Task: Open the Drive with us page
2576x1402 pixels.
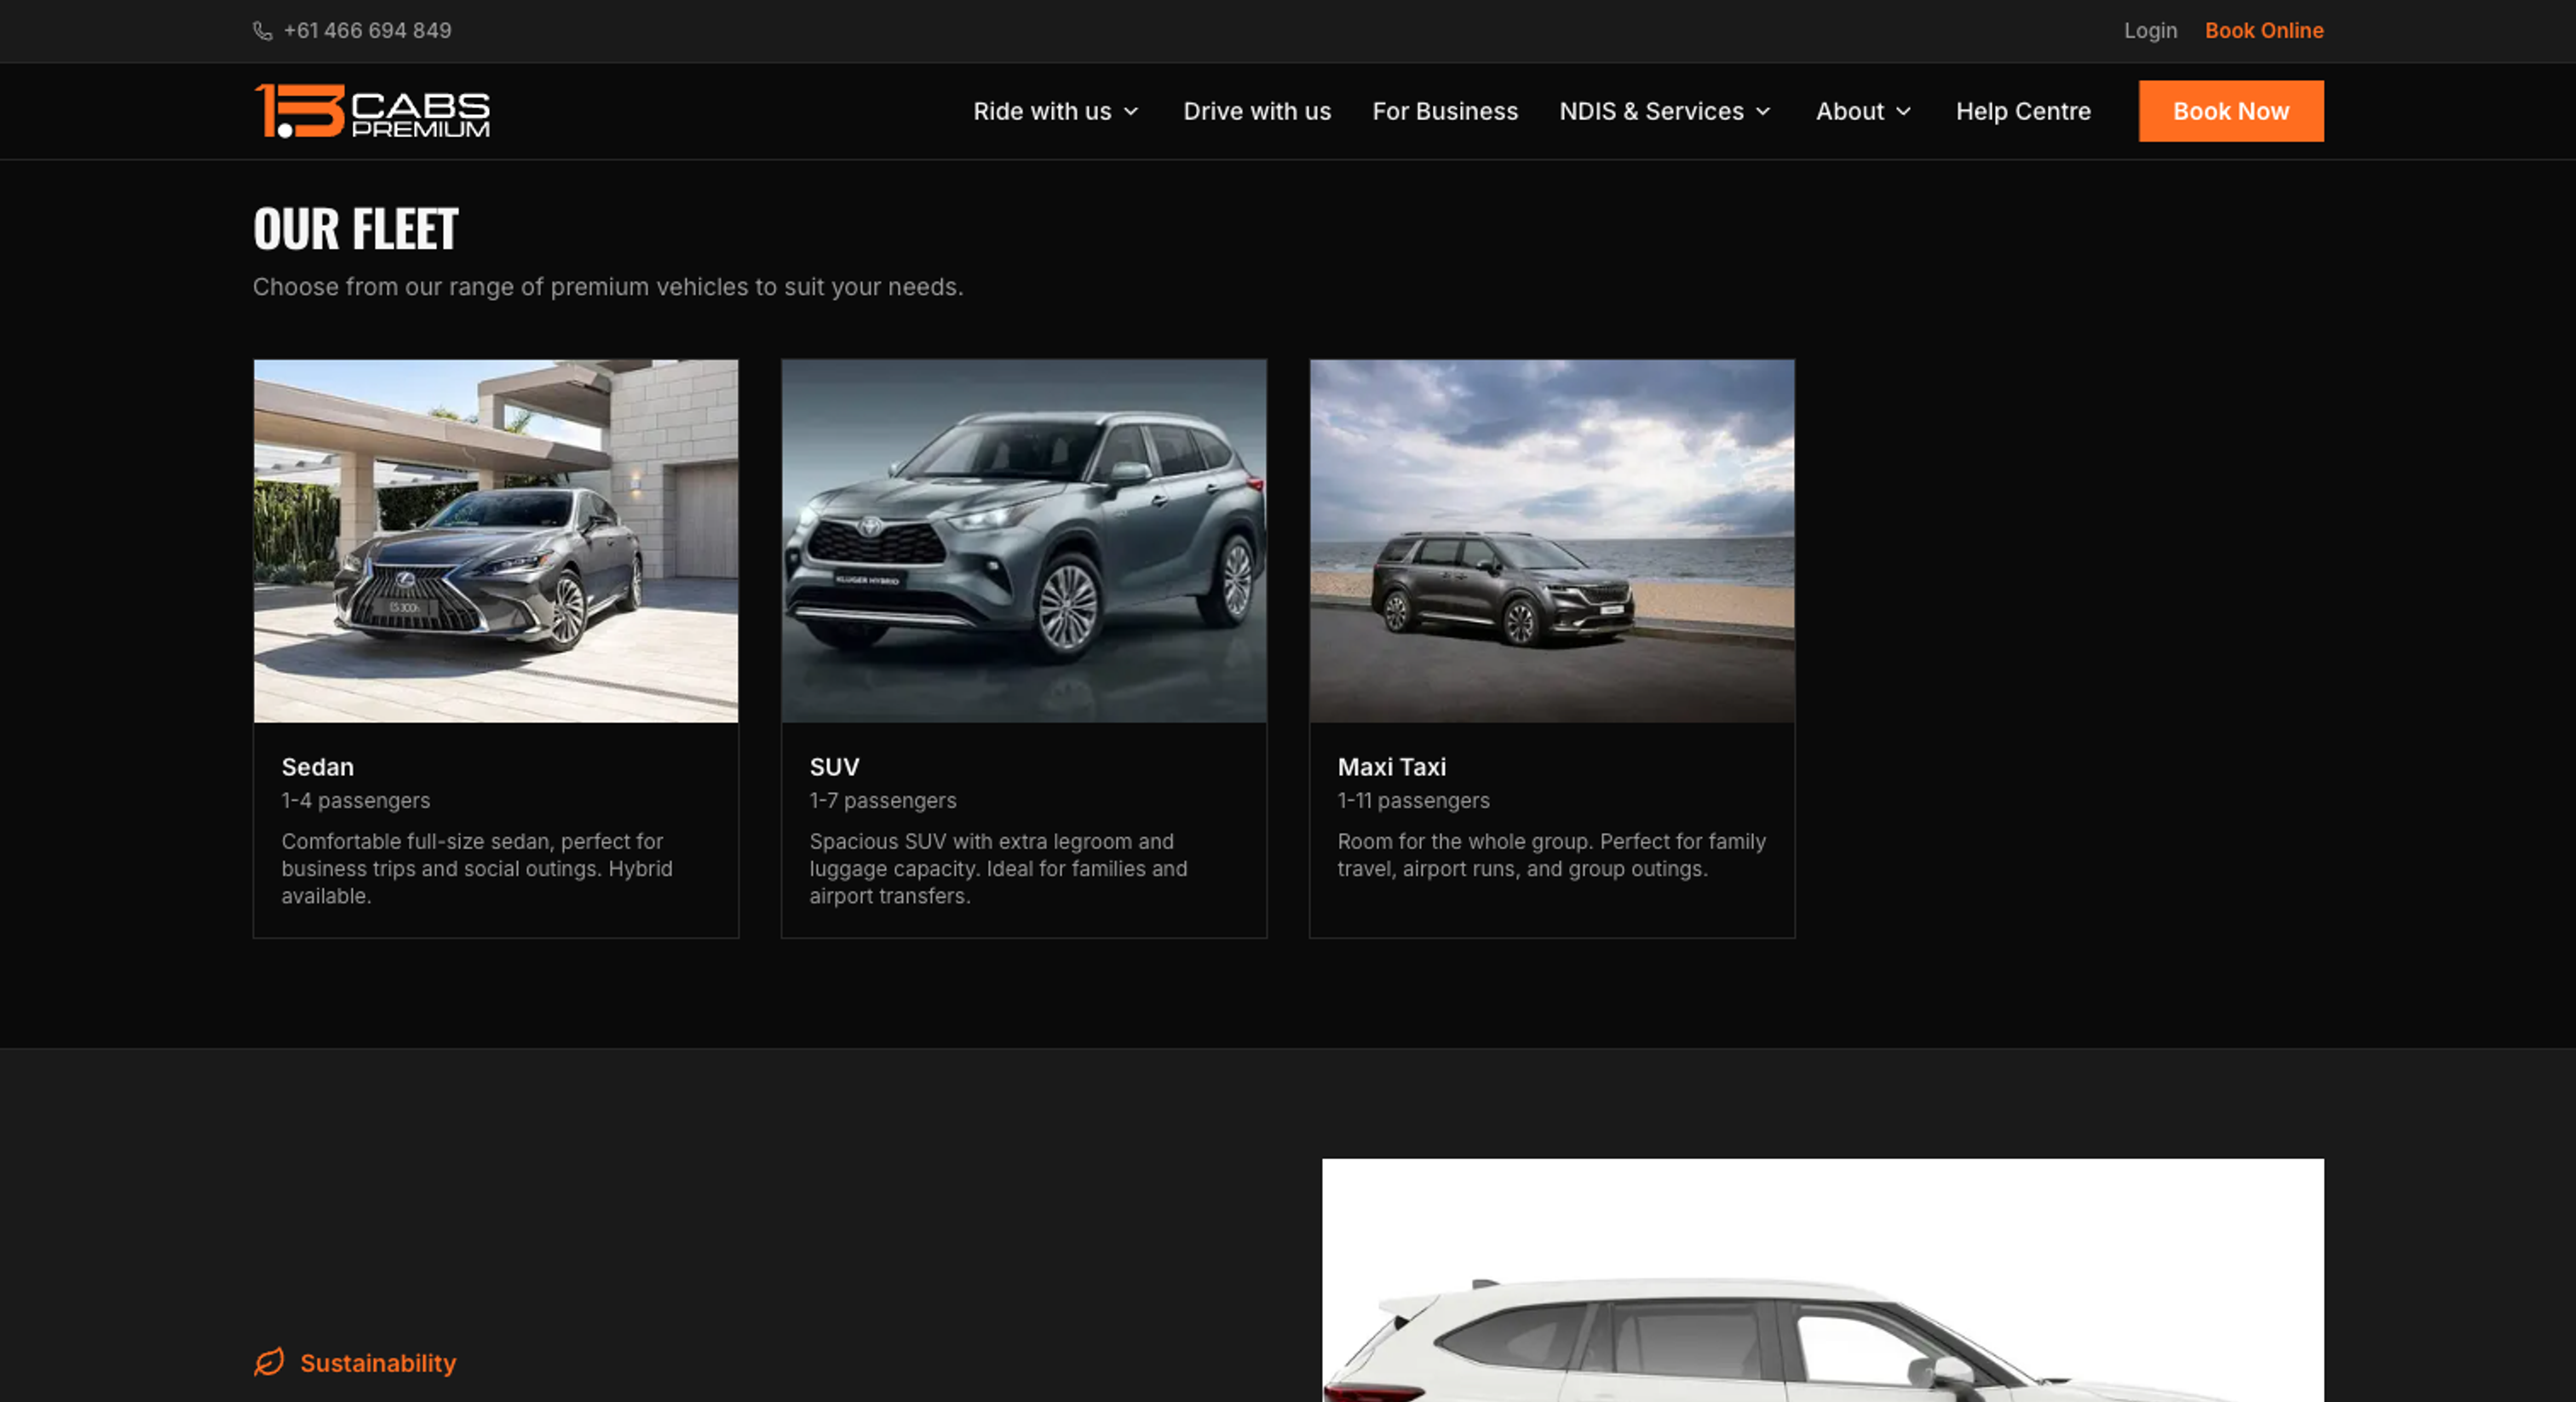Action: [x=1257, y=111]
